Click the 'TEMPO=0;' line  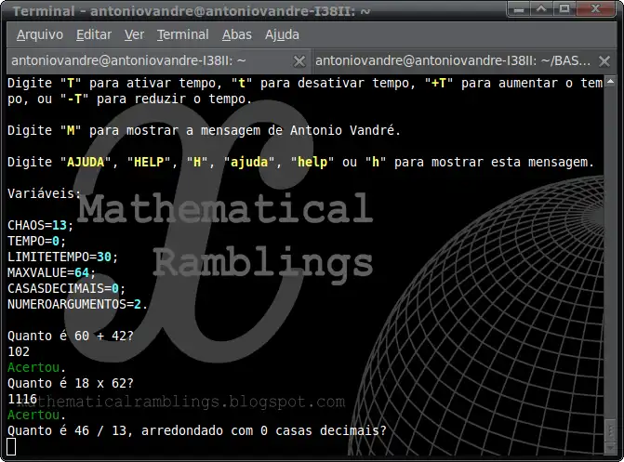[36, 241]
